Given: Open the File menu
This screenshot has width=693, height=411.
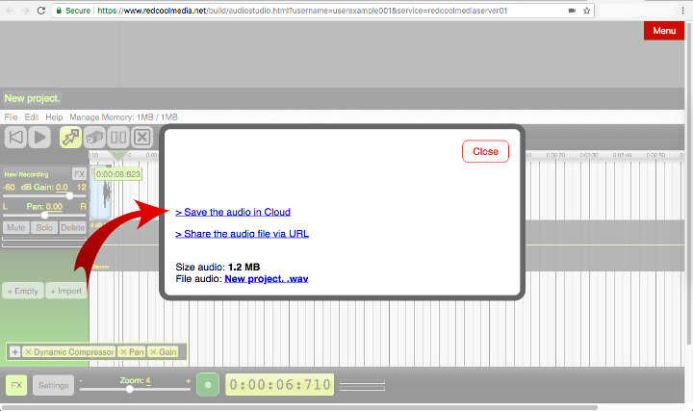Looking at the screenshot, I should [12, 116].
